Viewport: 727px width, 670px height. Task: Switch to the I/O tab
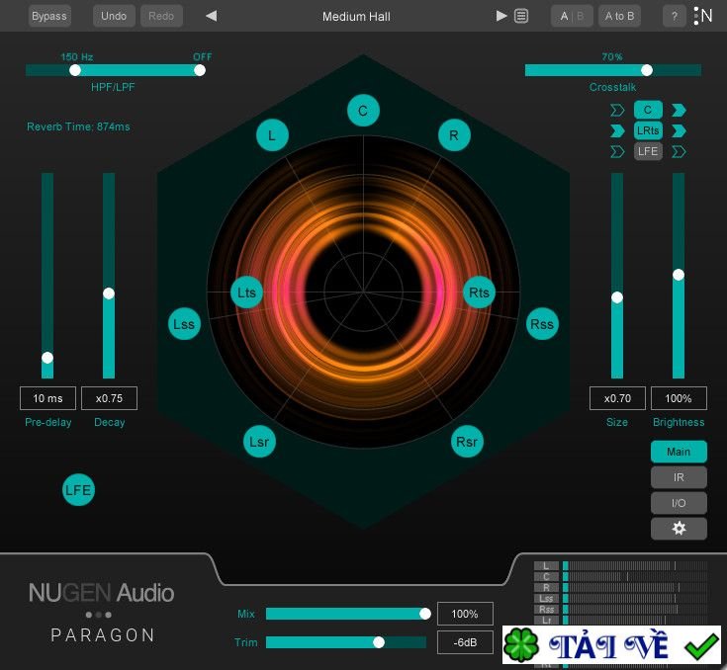(679, 503)
